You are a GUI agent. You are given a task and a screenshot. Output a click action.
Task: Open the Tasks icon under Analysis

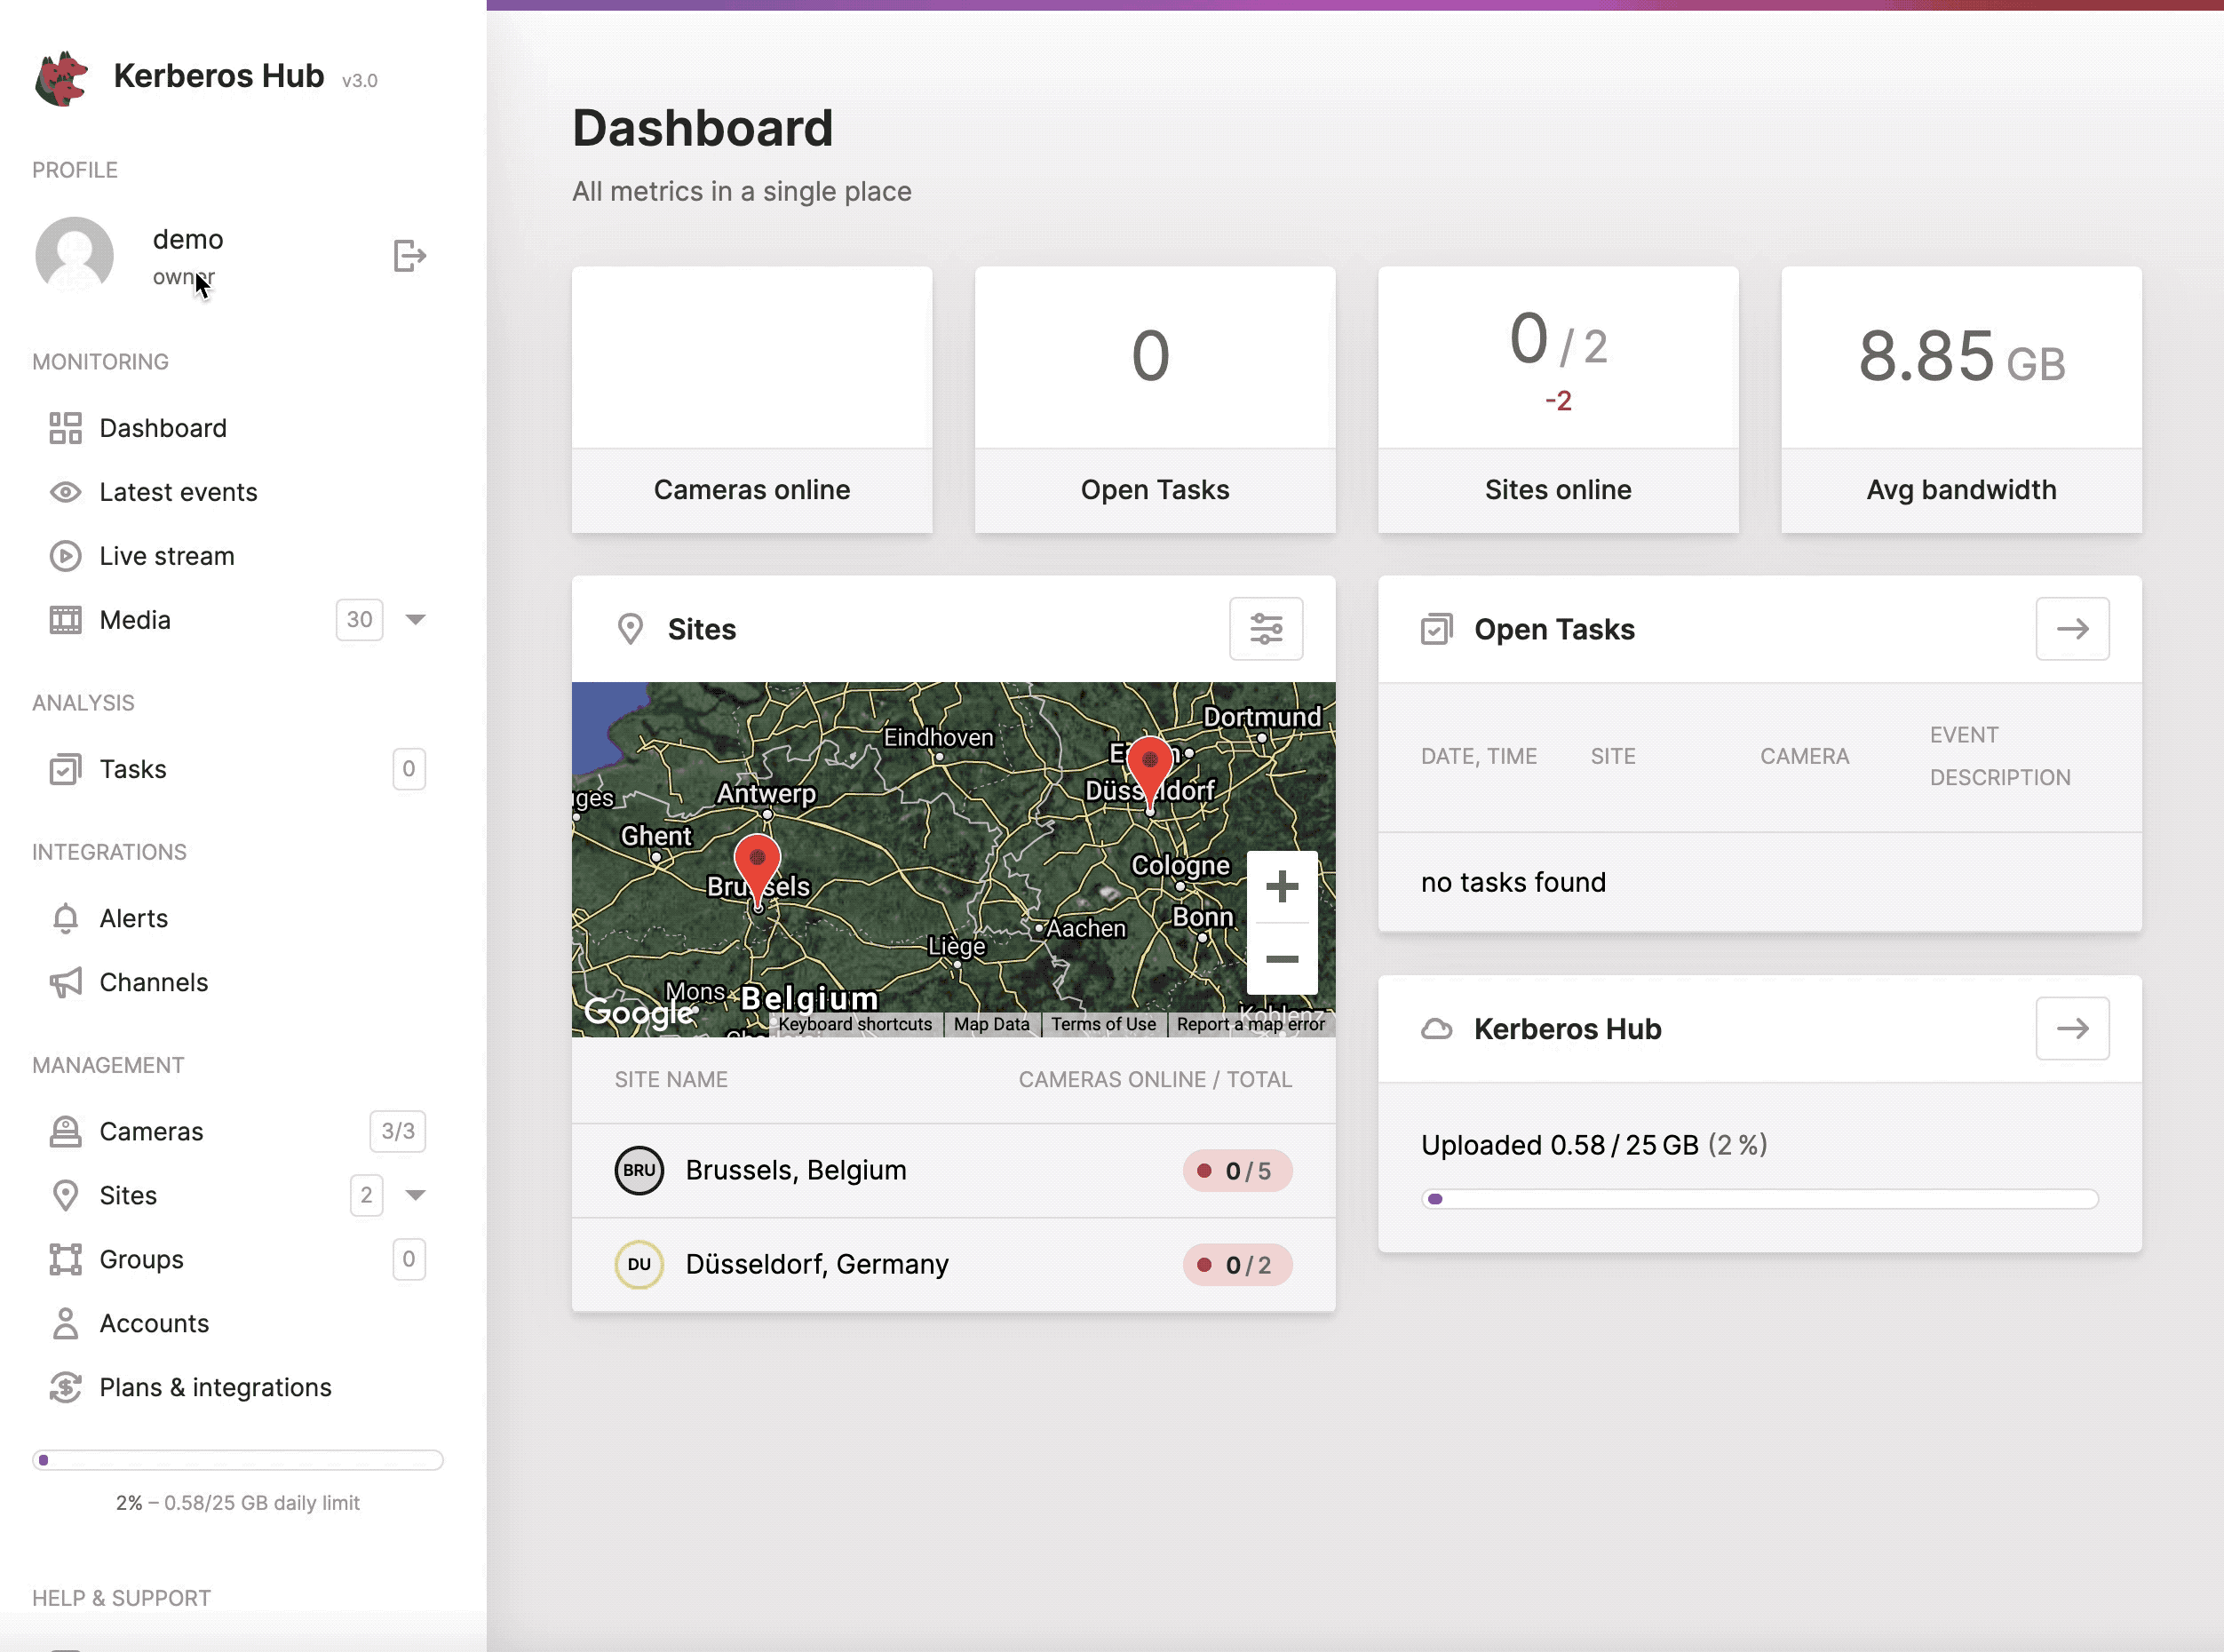click(x=64, y=769)
